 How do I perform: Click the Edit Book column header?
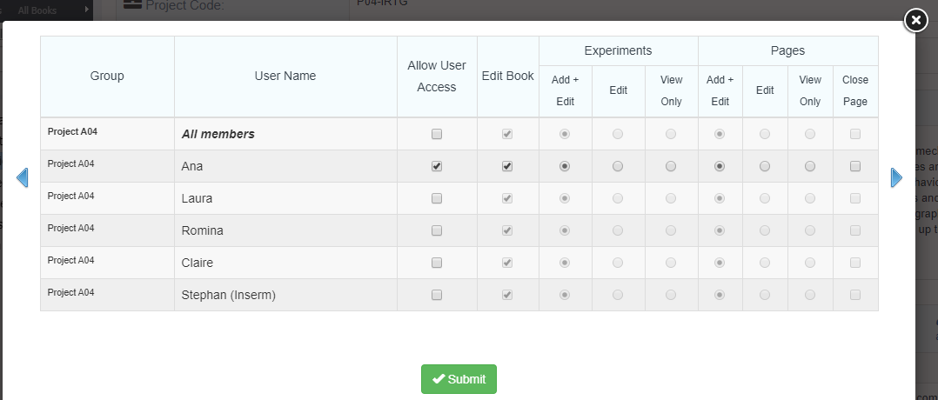click(508, 76)
